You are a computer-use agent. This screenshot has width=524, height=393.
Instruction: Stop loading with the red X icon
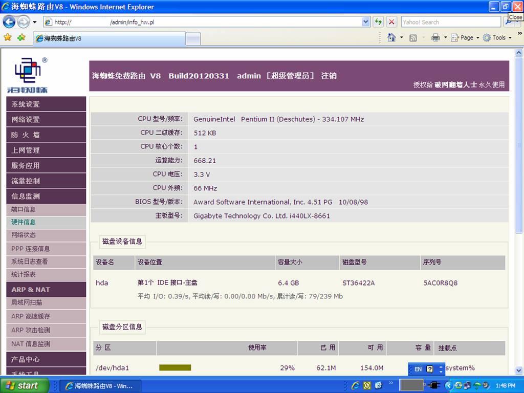[x=391, y=22]
